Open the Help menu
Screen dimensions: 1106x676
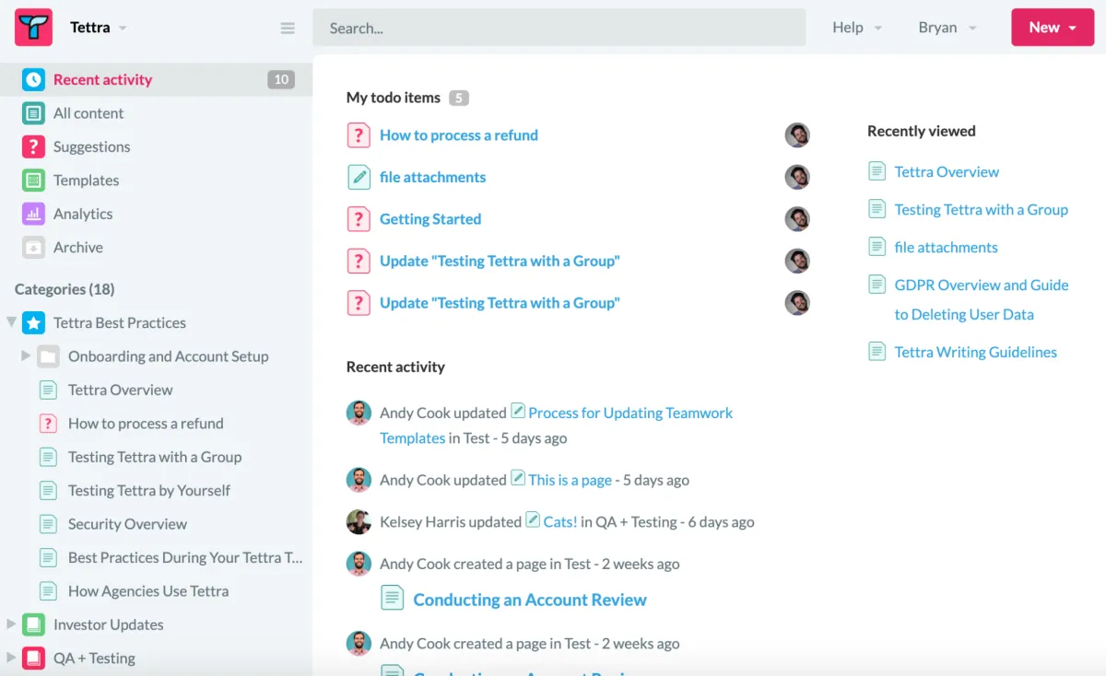pyautogui.click(x=856, y=28)
